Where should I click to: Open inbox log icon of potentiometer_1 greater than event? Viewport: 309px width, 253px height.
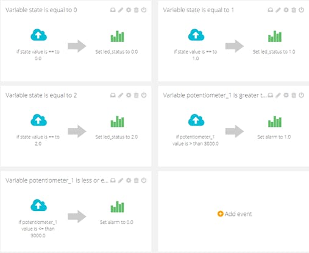point(271,95)
